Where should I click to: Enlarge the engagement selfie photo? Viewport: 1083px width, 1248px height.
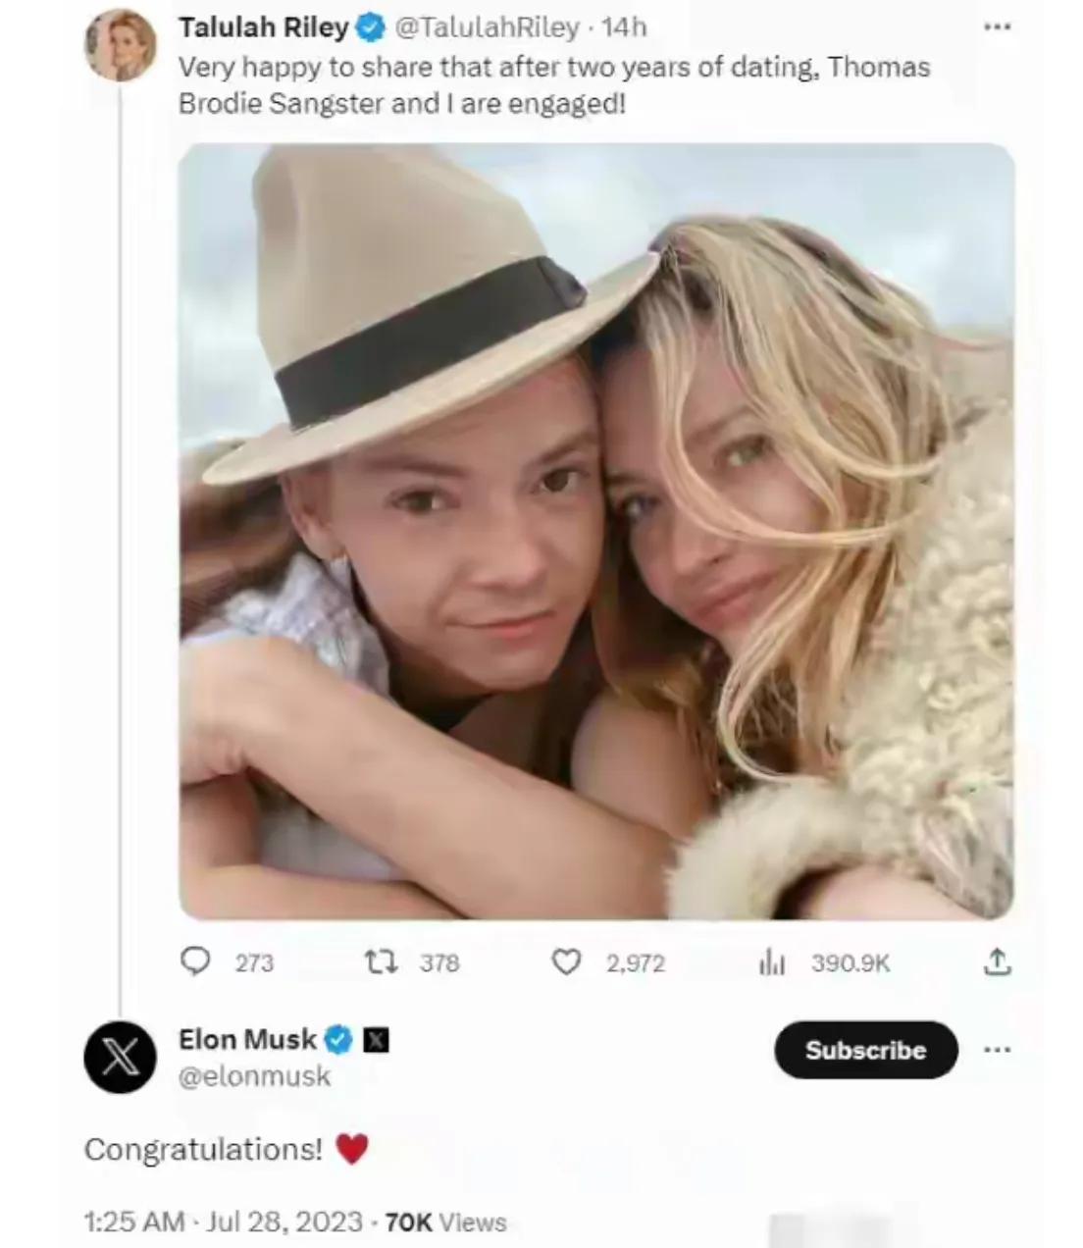[596, 531]
